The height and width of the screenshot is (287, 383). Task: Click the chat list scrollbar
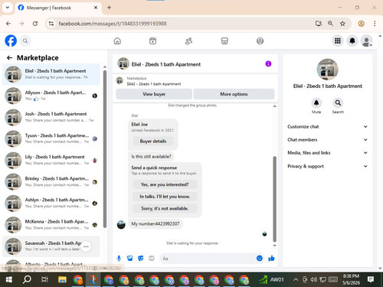(x=105, y=148)
